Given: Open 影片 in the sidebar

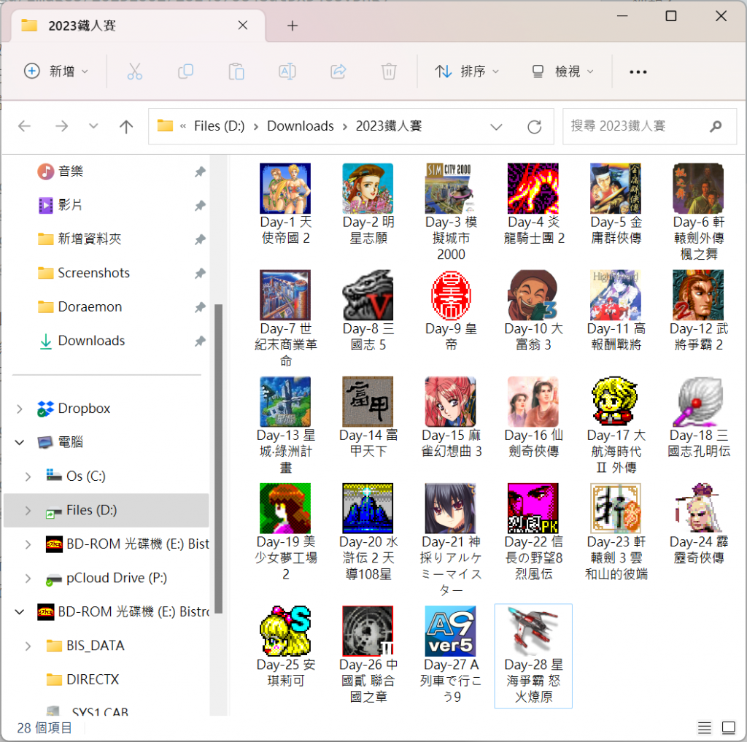Looking at the screenshot, I should 70,205.
